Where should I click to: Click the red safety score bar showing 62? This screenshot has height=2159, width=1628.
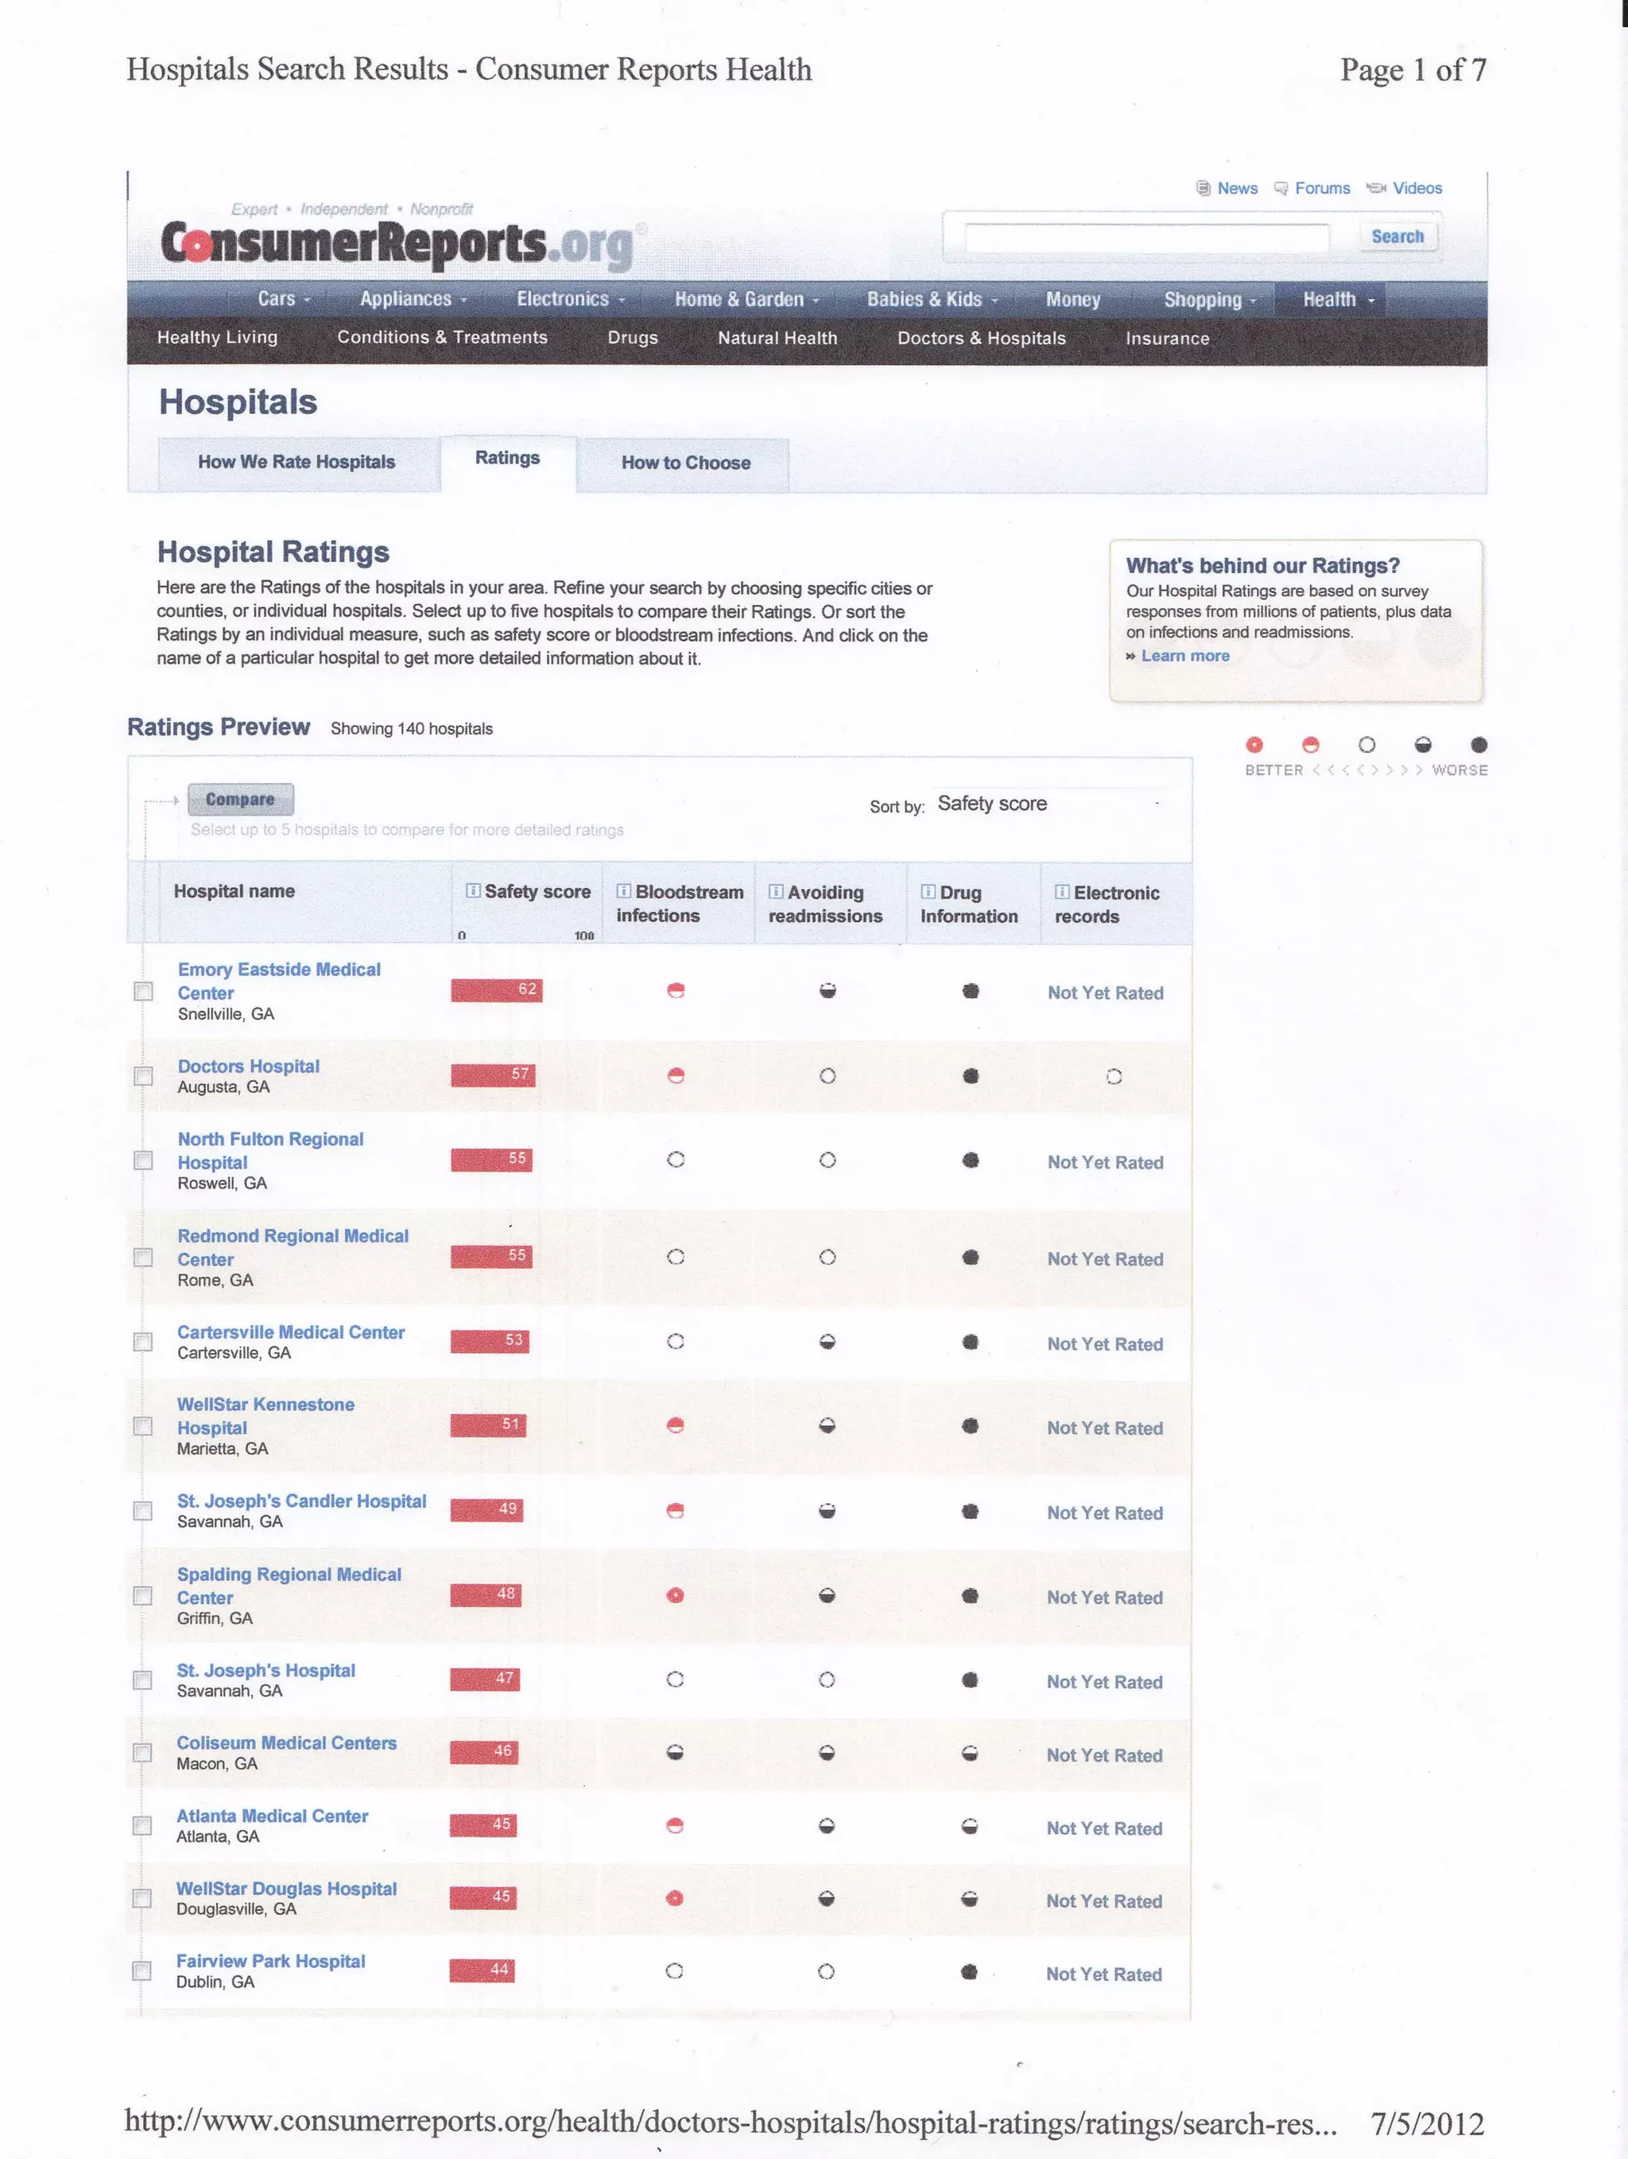496,990
